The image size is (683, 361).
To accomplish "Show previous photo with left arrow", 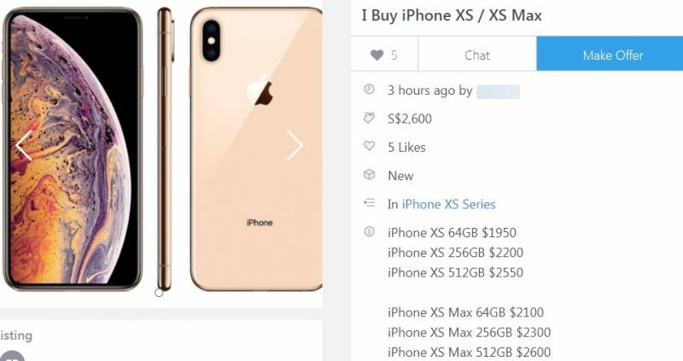I will click(x=24, y=146).
